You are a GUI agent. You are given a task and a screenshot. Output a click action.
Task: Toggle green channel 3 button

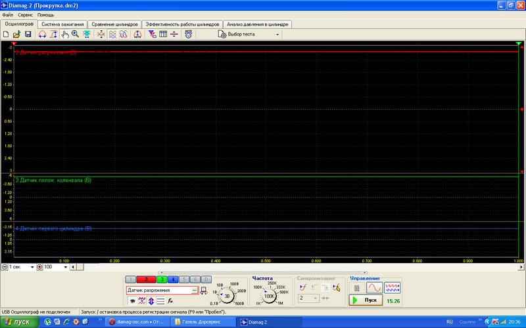point(162,279)
